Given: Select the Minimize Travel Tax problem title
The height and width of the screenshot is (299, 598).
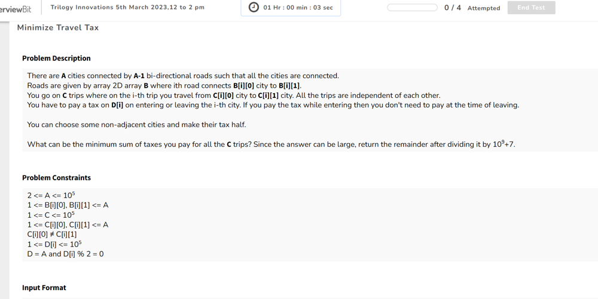Looking at the screenshot, I should 58,27.
